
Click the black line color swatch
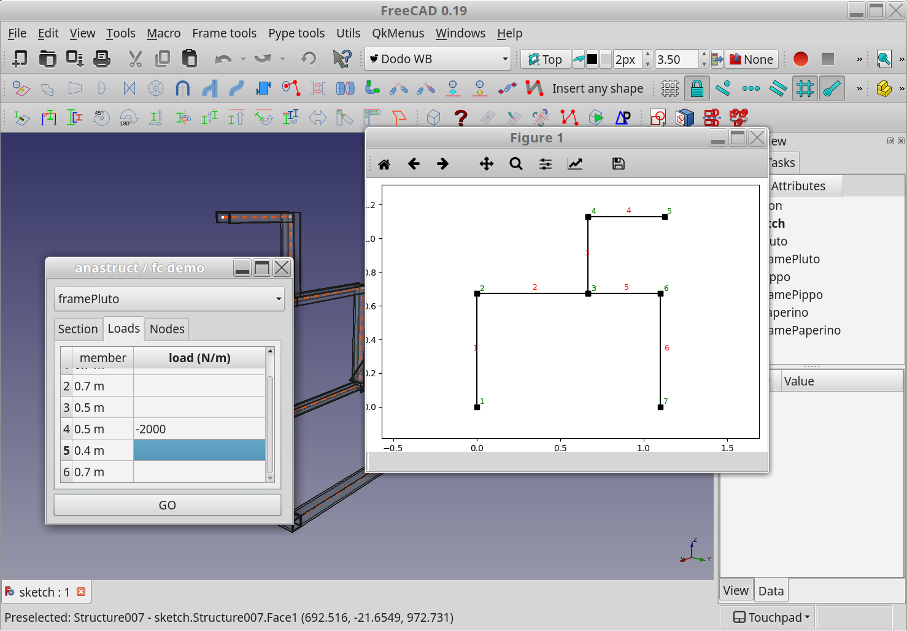592,59
